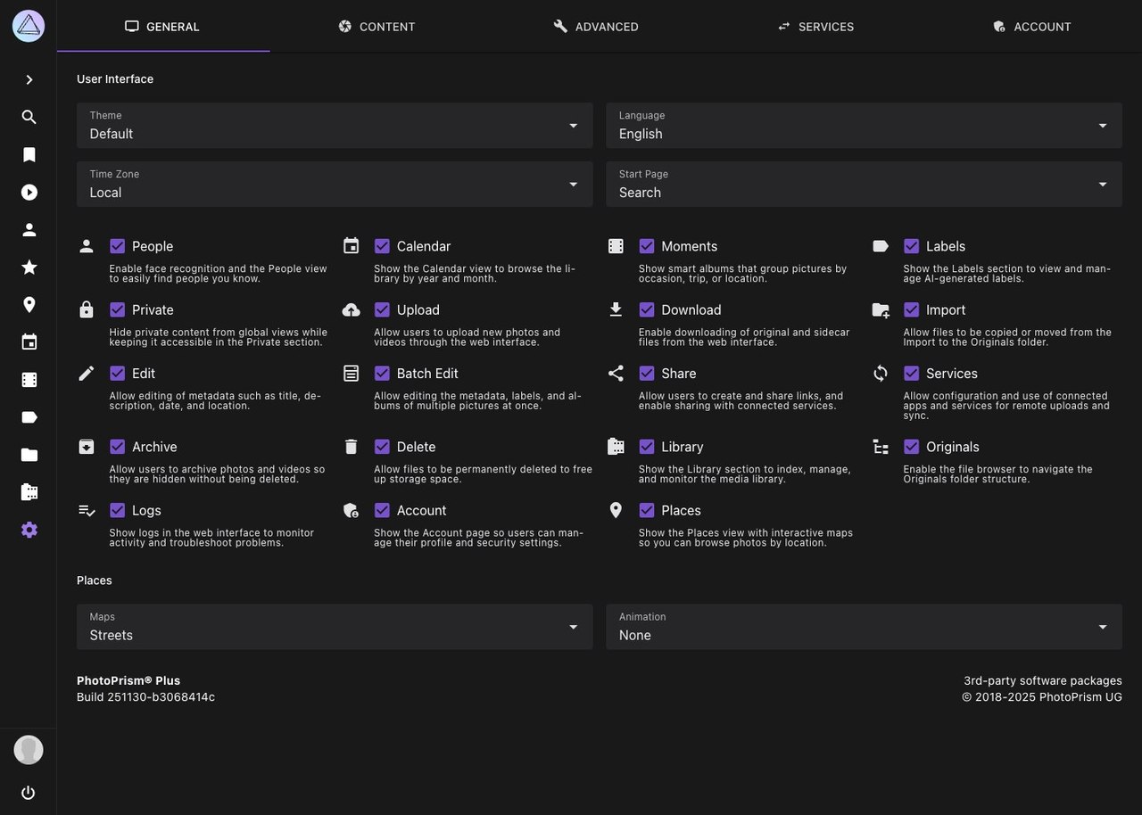Image resolution: width=1142 pixels, height=815 pixels.
Task: Open Favorites via the sidebar star icon
Action: (29, 267)
